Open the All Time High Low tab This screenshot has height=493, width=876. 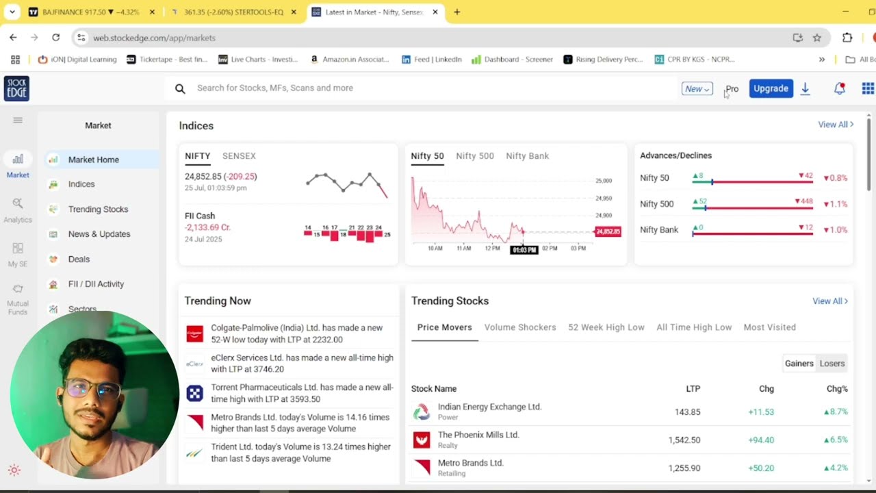pyautogui.click(x=694, y=327)
